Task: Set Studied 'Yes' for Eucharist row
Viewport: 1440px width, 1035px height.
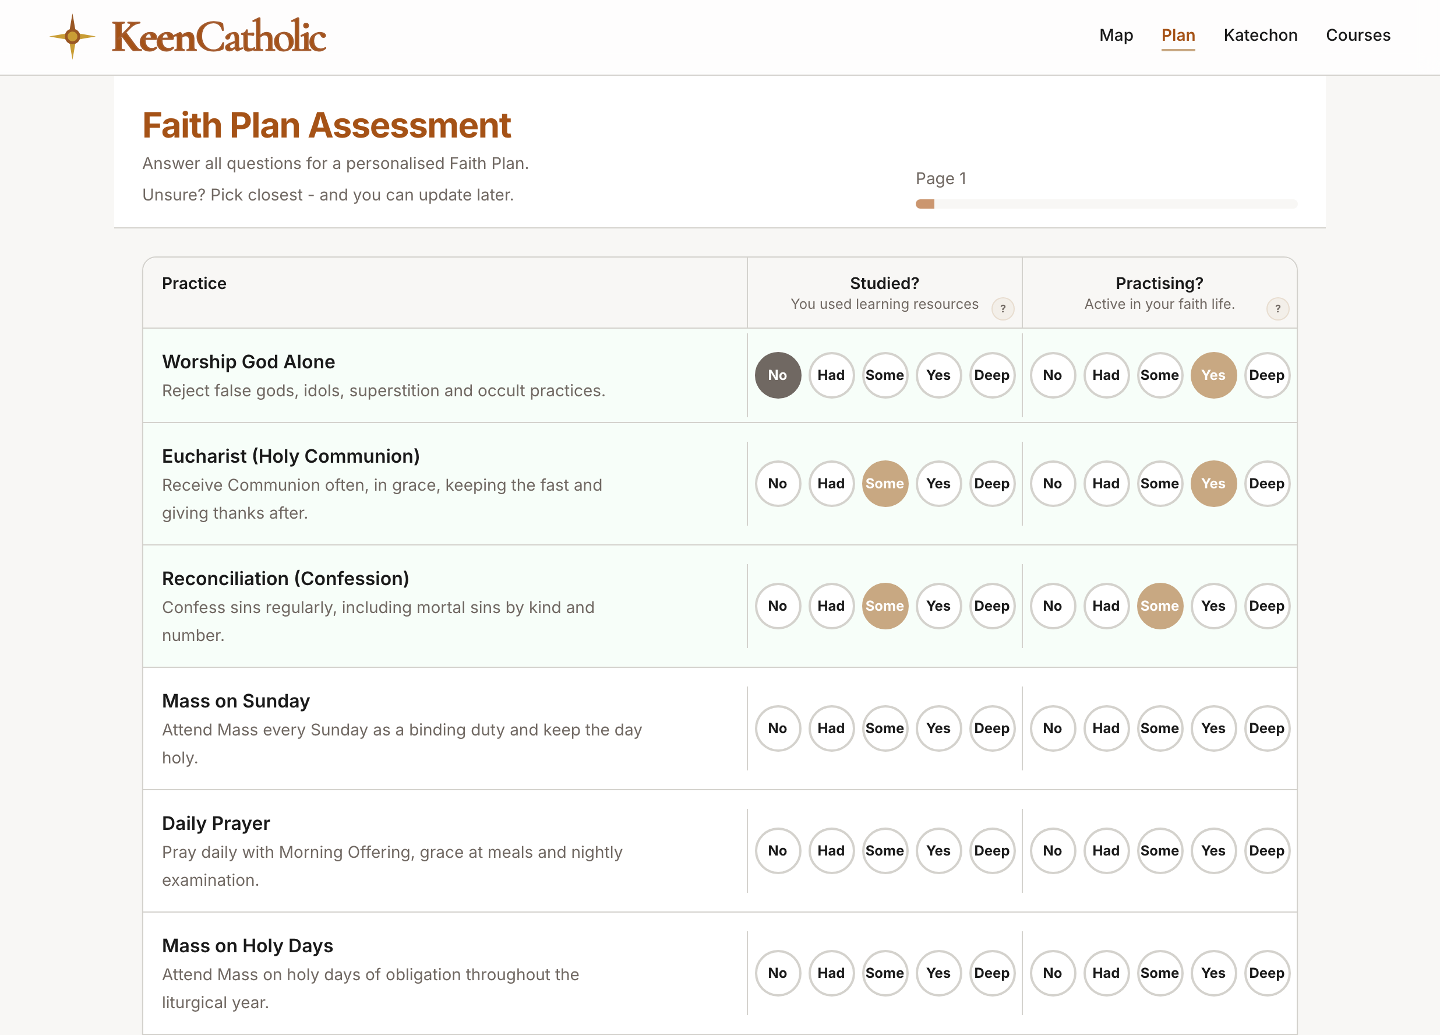Action: tap(938, 484)
